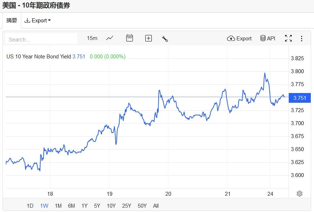Click the page title 美国 - 10年期政府债券

pos(36,5)
